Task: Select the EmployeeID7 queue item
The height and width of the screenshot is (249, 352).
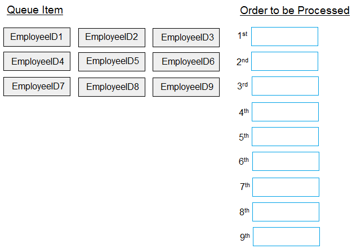Action: point(37,87)
